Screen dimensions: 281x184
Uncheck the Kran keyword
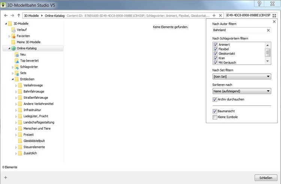pos(215,58)
